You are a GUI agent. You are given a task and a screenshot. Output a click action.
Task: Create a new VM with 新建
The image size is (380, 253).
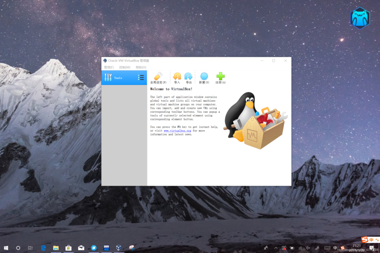204,78
